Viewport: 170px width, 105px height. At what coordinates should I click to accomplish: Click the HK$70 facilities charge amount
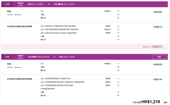pyautogui.click(x=108, y=85)
